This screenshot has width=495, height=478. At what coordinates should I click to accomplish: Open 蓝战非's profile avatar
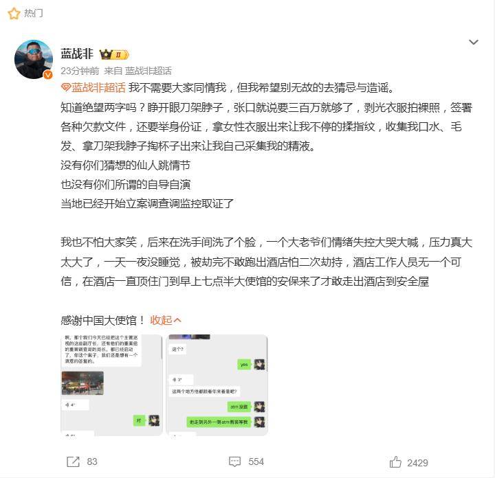tap(34, 59)
